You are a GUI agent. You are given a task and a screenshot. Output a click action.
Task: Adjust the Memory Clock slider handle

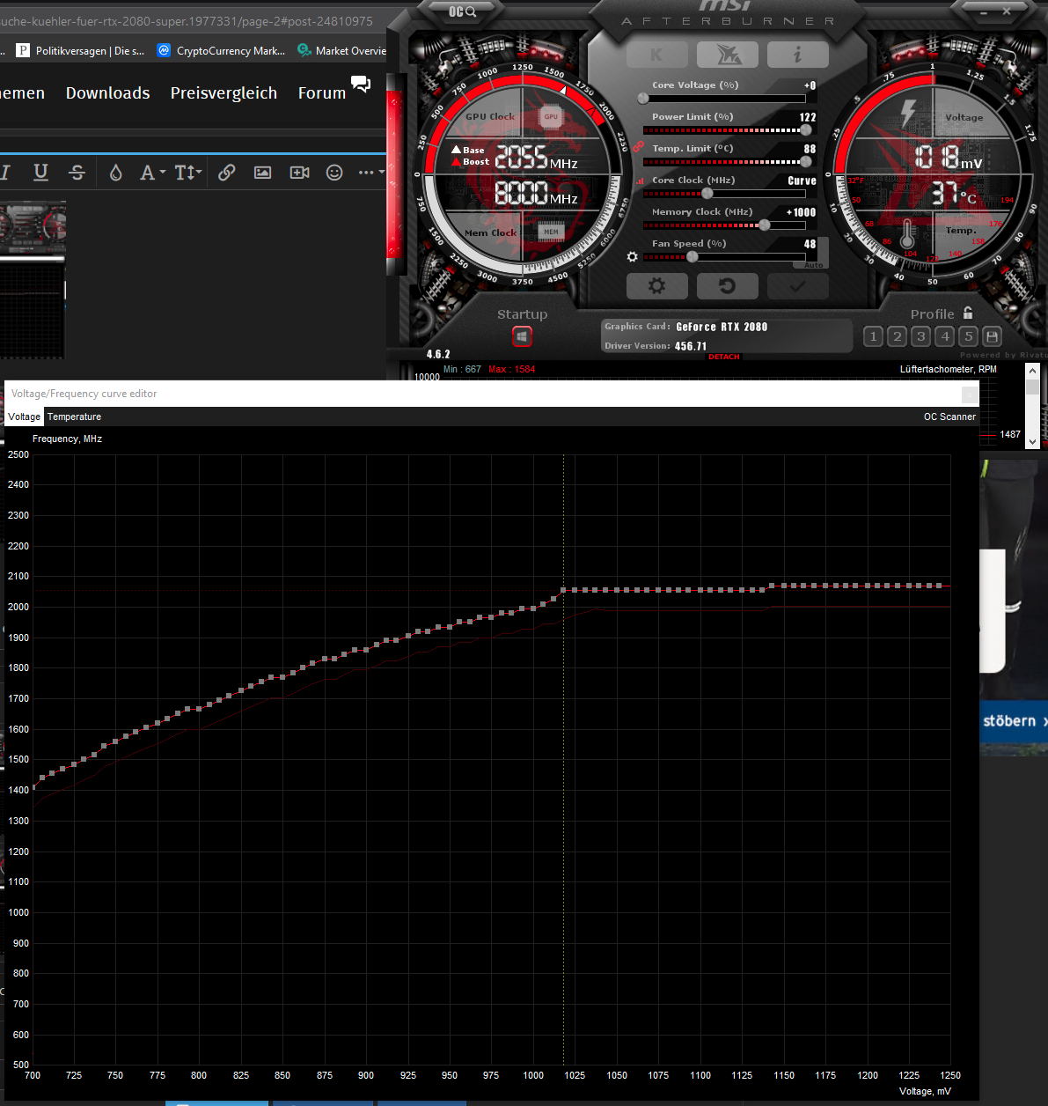coord(765,225)
